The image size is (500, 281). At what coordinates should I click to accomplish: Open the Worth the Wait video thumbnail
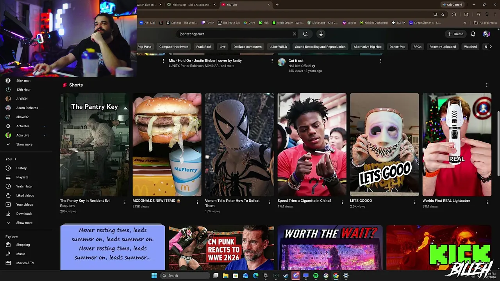pos(330,247)
